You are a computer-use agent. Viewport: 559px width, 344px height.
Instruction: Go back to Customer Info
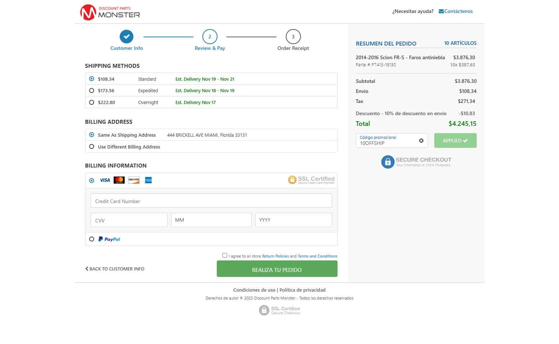tap(115, 269)
